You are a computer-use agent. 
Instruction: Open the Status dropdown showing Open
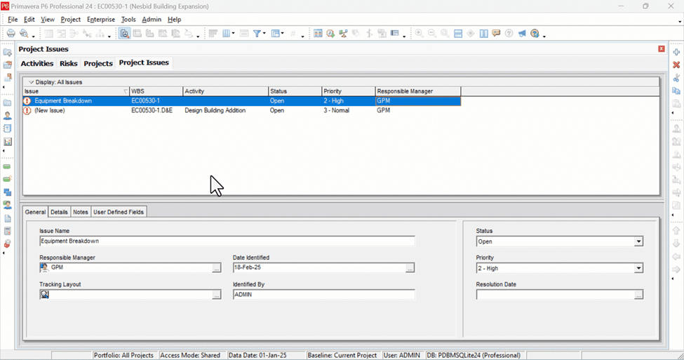[x=560, y=241]
